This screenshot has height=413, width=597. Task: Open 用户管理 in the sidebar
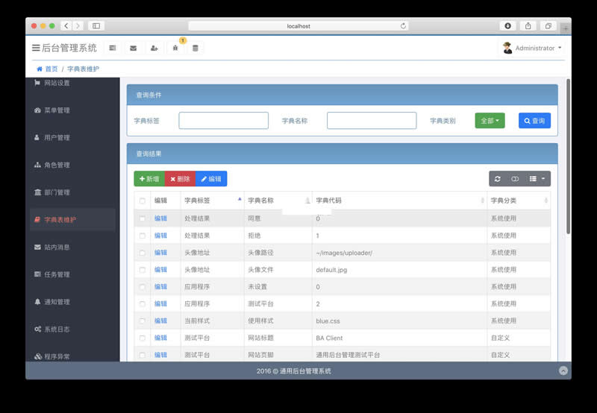point(57,138)
